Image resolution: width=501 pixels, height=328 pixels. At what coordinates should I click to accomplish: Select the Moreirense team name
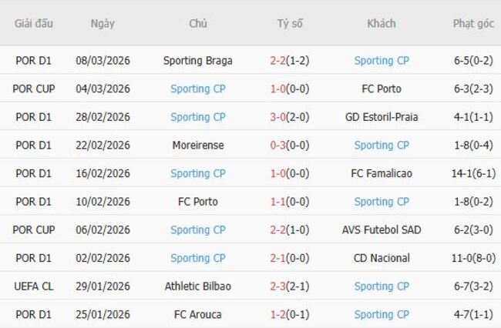pos(197,145)
